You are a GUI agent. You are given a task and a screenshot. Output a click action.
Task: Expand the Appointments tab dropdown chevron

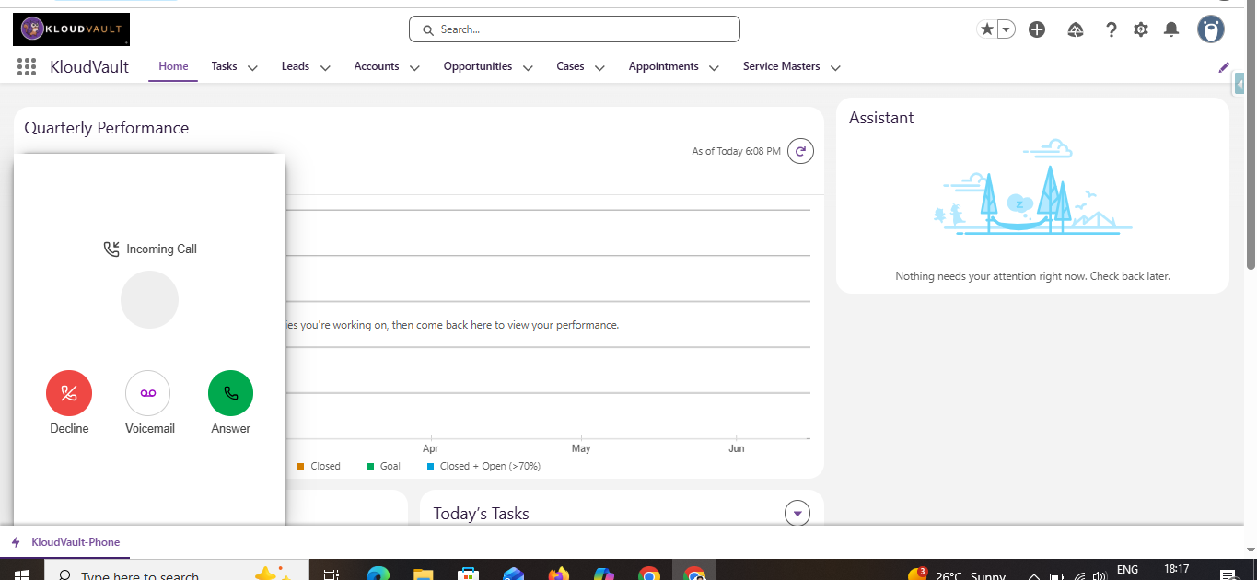714,67
